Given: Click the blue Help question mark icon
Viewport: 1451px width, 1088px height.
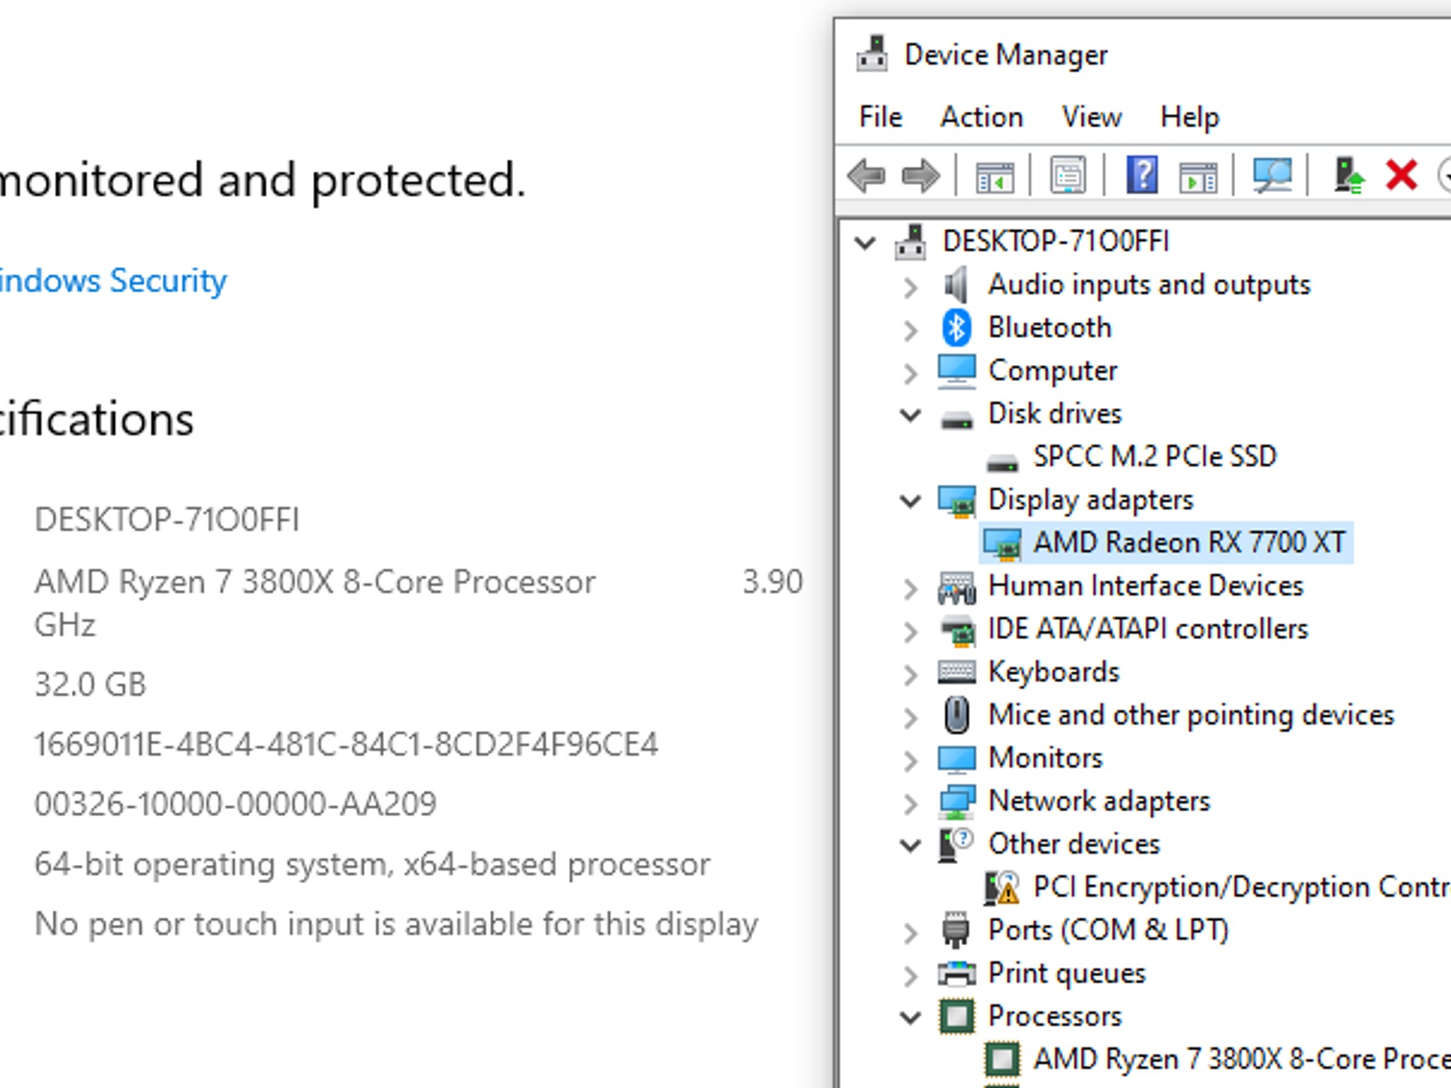Looking at the screenshot, I should (1141, 175).
